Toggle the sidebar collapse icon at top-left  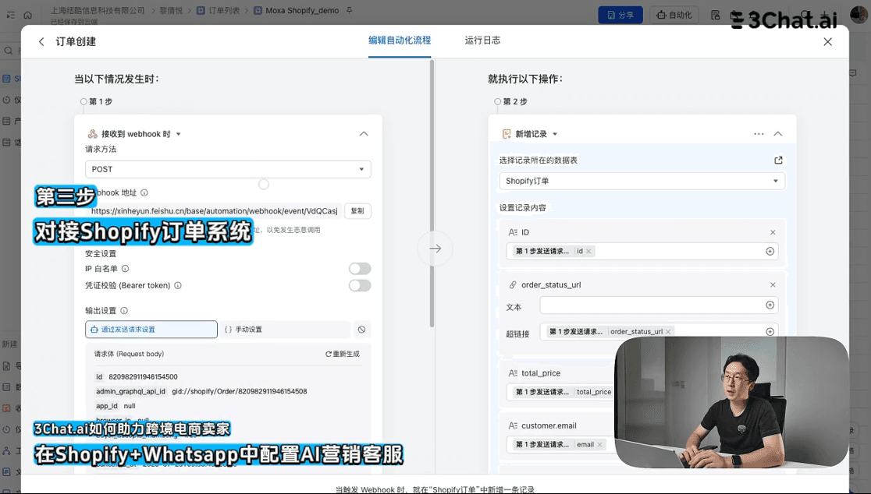point(11,15)
